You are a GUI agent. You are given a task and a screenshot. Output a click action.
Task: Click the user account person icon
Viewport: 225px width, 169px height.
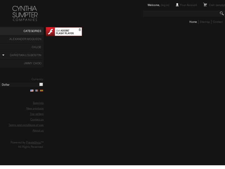[x=177, y=5]
